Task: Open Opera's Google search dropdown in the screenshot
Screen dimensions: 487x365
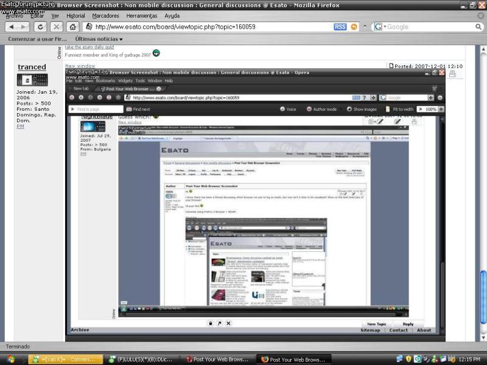Action: pyautogui.click(x=430, y=98)
